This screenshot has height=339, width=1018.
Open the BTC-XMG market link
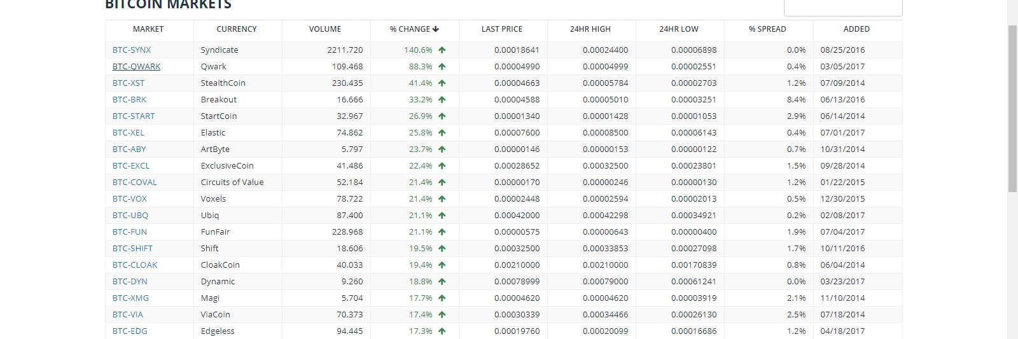point(130,298)
